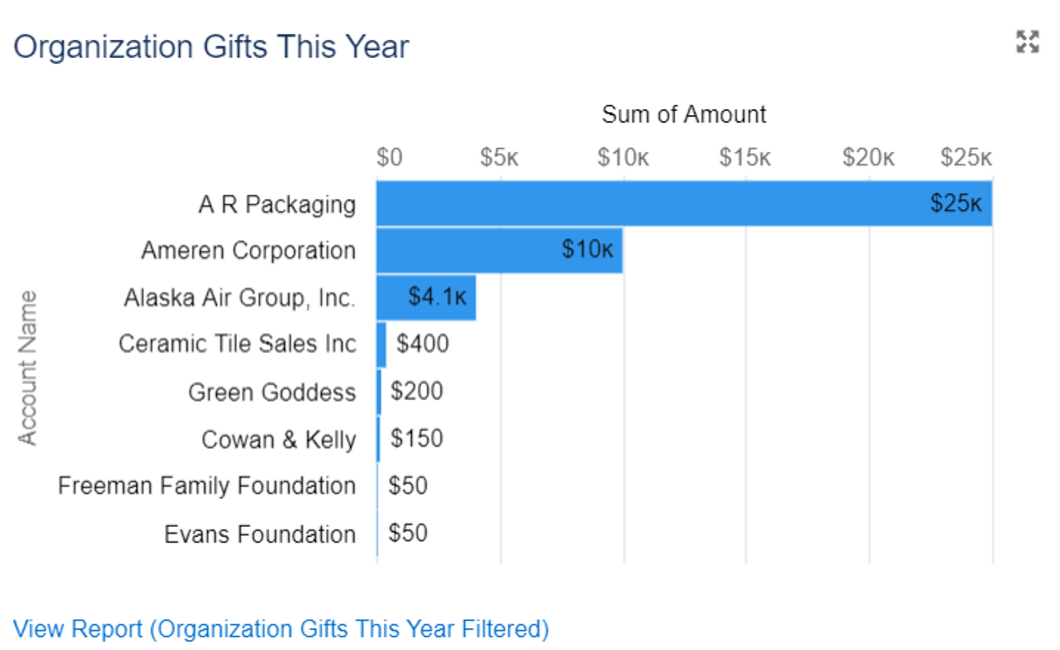The height and width of the screenshot is (650, 1060).
Task: Click the Ameren Corporation account label
Action: (248, 250)
